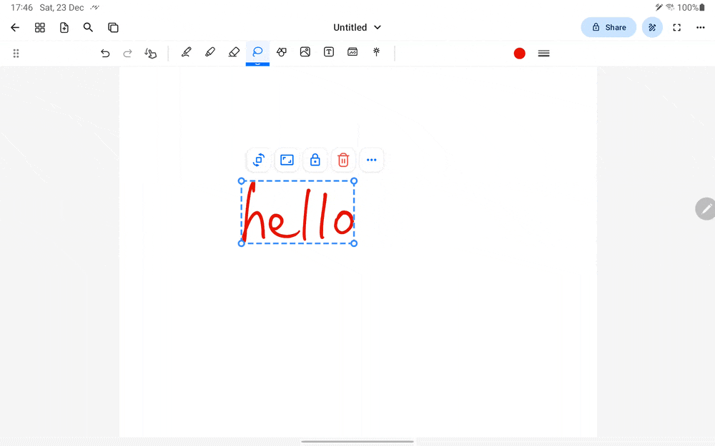Image resolution: width=715 pixels, height=446 pixels.
Task: Click the top-left selection handle
Action: tap(242, 181)
